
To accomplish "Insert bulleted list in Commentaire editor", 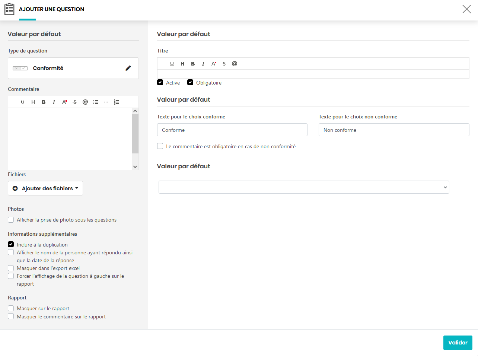I will pos(96,102).
